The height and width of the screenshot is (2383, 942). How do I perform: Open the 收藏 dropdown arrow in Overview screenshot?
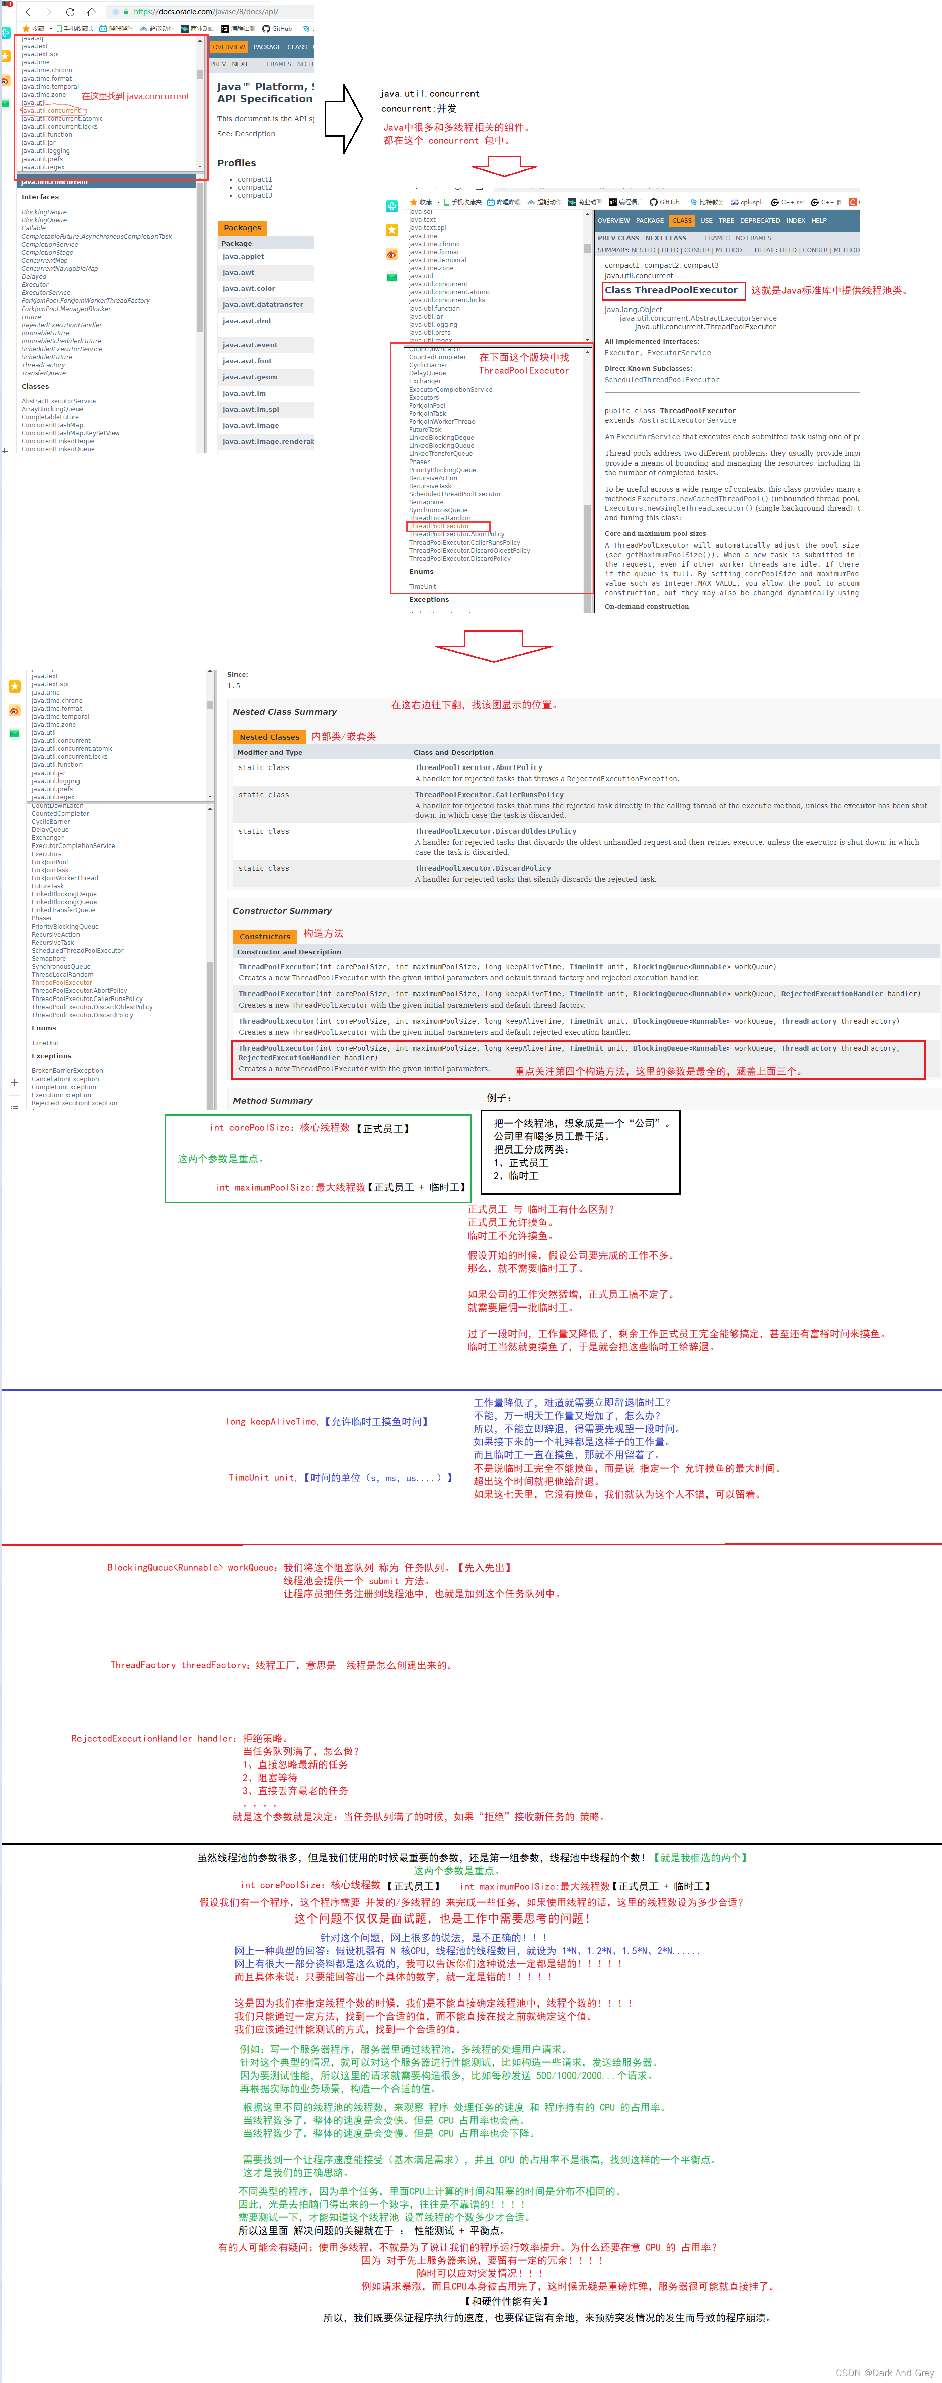point(51,29)
